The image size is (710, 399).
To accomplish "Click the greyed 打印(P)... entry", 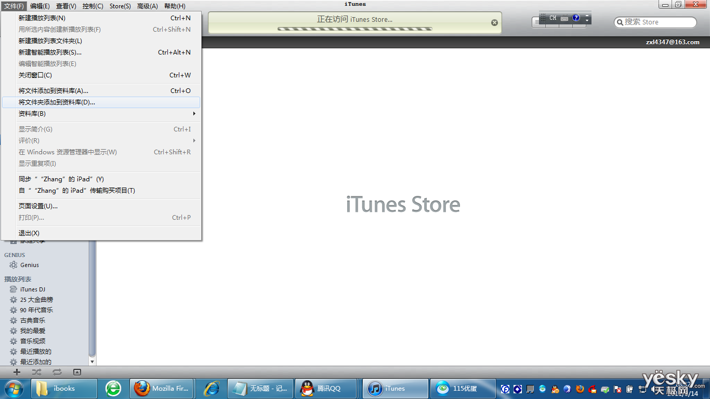I will (101, 218).
